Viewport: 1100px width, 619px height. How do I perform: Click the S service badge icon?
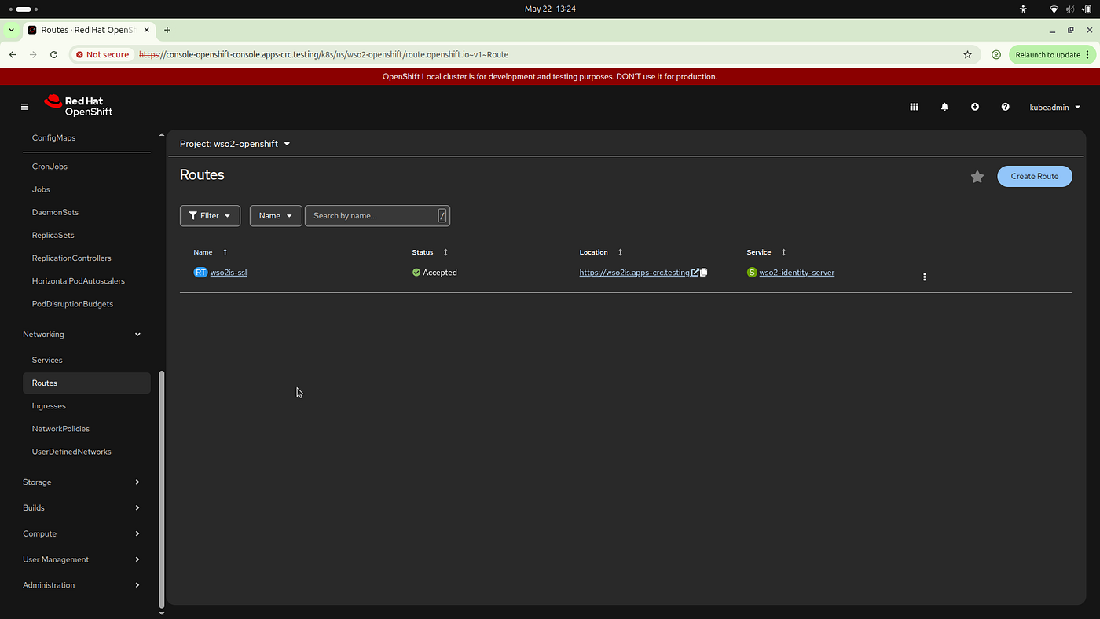pyautogui.click(x=752, y=273)
